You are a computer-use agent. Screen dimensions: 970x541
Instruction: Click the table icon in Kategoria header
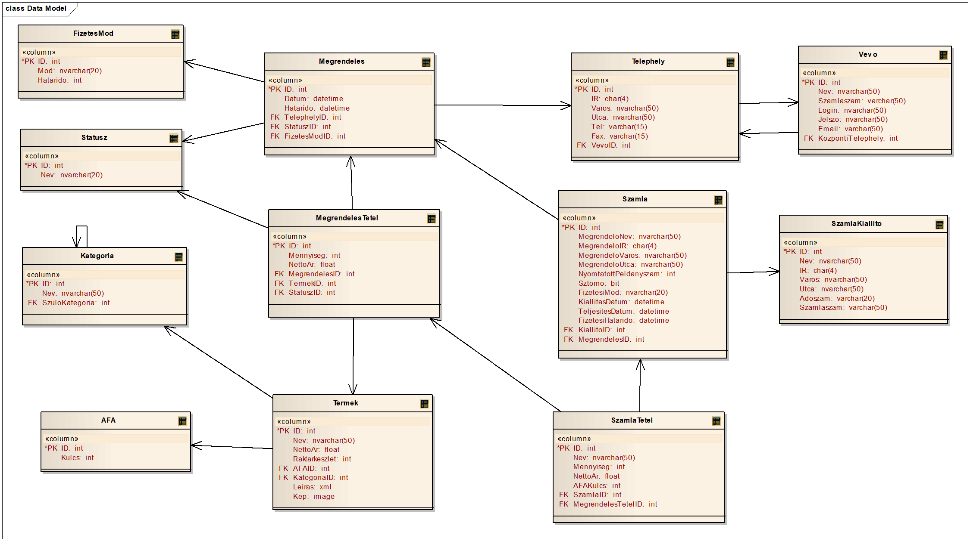(x=179, y=257)
